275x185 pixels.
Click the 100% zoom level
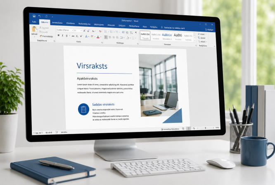pos(217,128)
